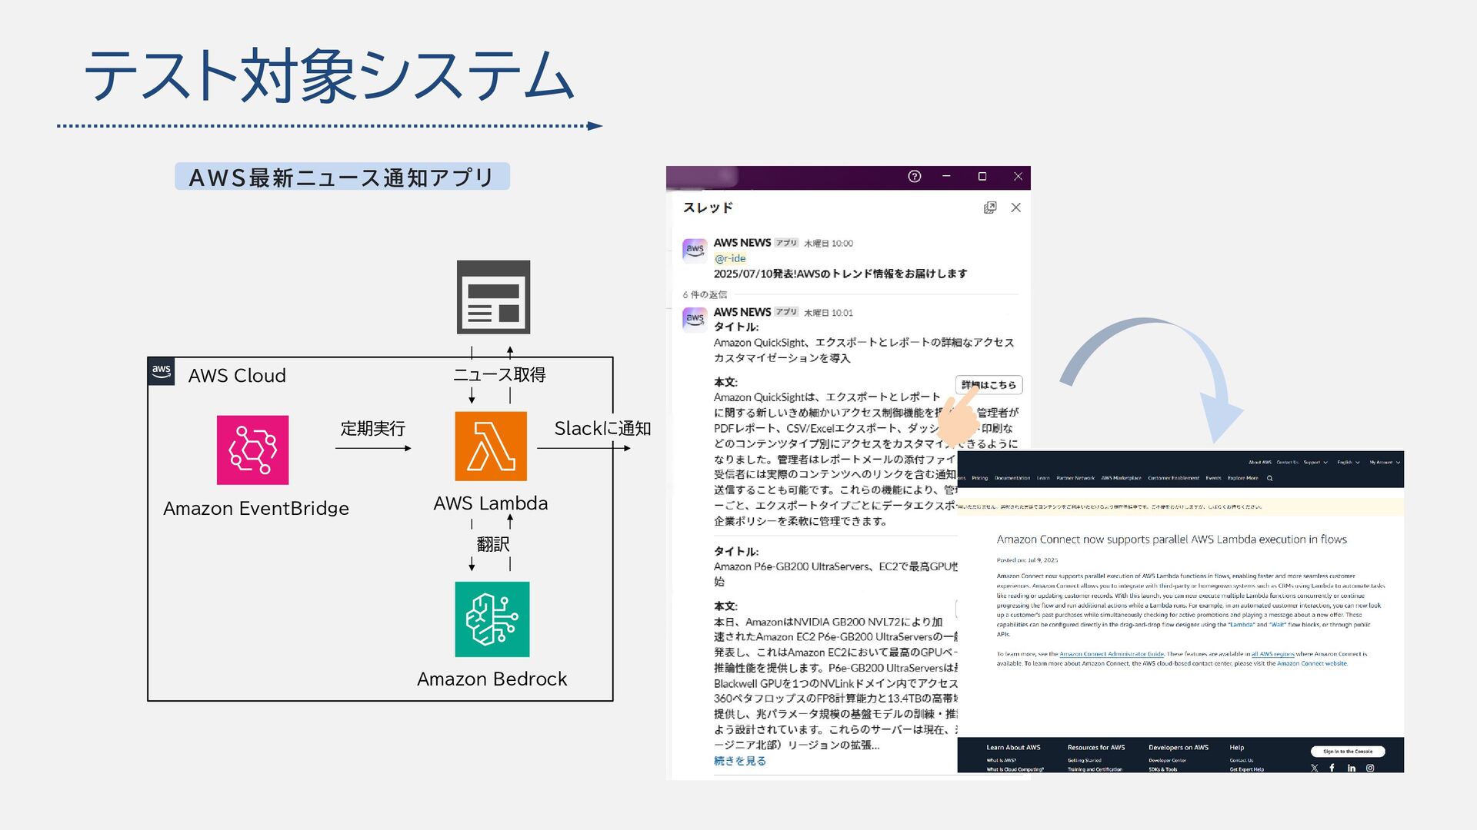Click the search magnifier on the AWS page
This screenshot has width=1477, height=830.
click(1270, 478)
